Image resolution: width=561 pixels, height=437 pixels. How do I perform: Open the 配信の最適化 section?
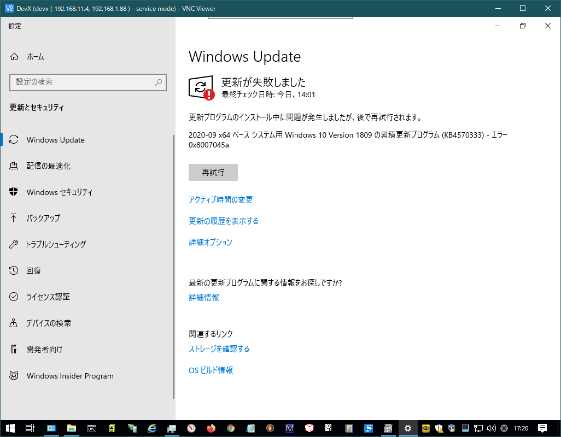click(x=87, y=166)
